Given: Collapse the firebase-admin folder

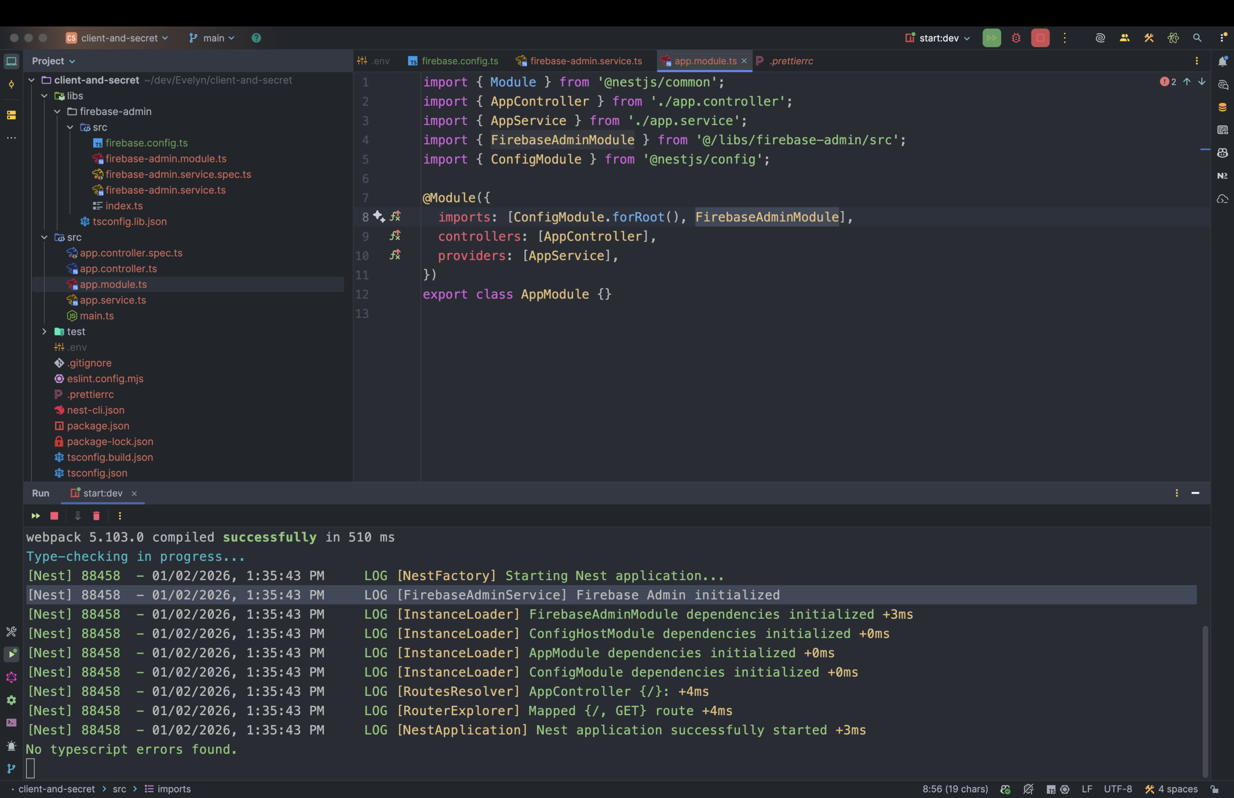Looking at the screenshot, I should coord(57,111).
